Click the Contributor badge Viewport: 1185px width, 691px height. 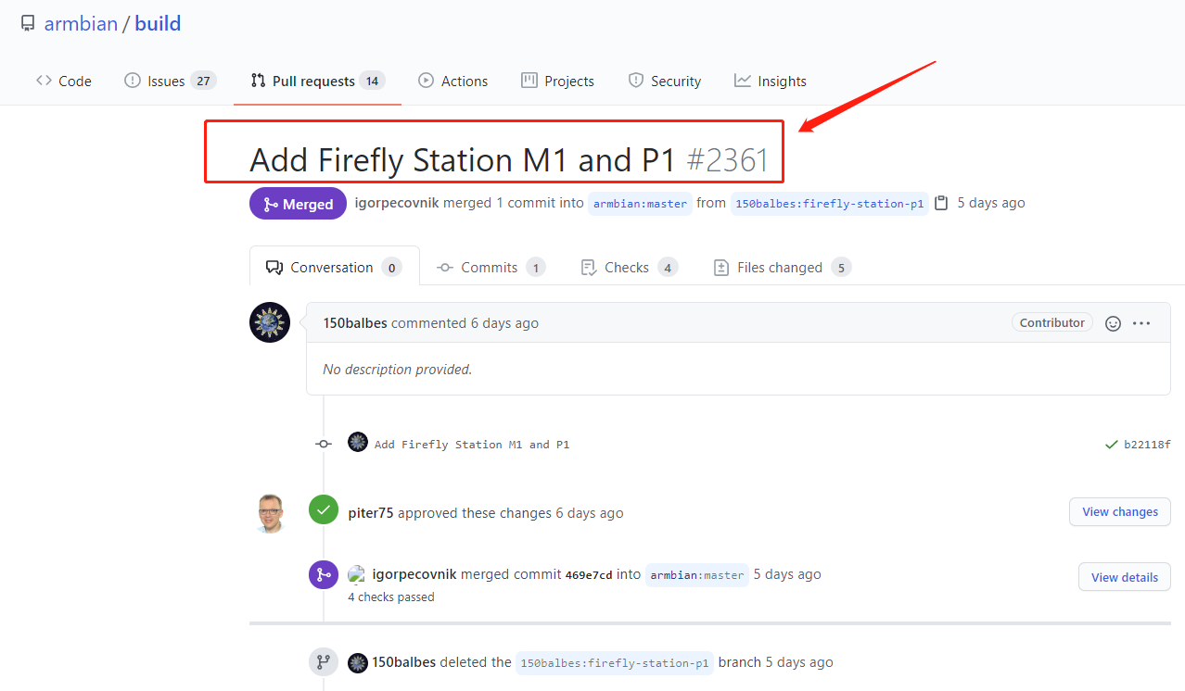[1051, 322]
